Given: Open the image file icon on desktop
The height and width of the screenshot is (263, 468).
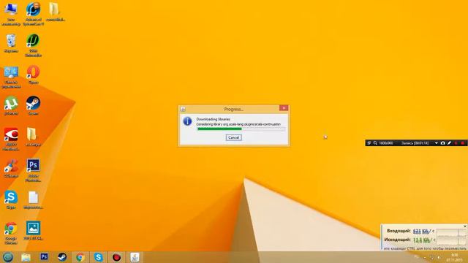Looking at the screenshot, I should [x=33, y=231].
